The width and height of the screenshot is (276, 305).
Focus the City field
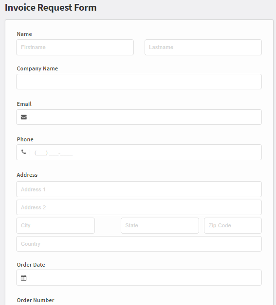(55, 226)
